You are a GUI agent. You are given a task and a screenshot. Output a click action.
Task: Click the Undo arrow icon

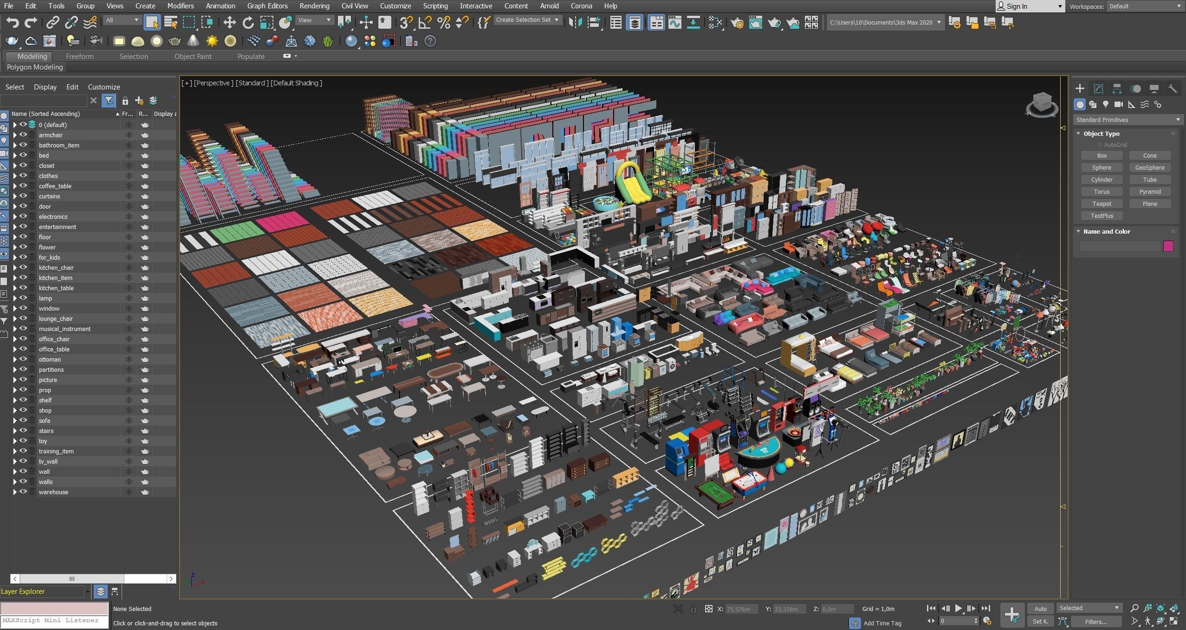13,22
